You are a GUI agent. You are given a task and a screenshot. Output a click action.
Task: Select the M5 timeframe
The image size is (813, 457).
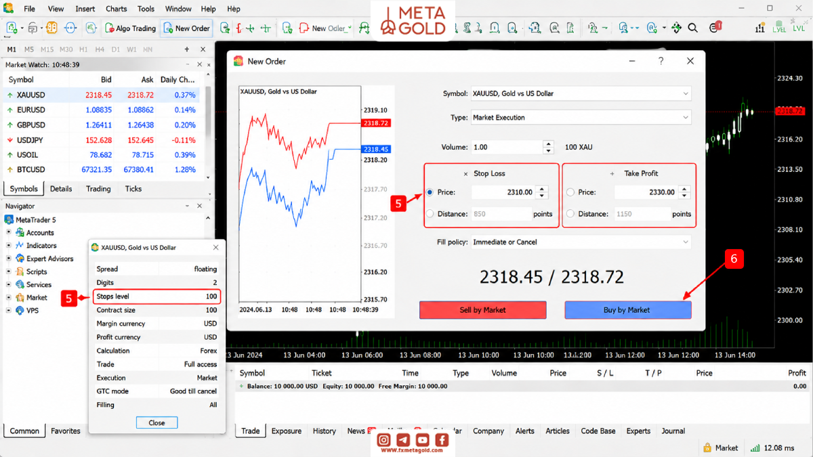(x=29, y=49)
